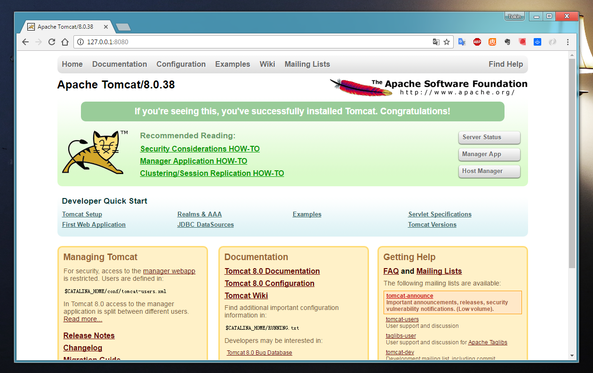593x373 pixels.
Task: Open the Google Translate extension icon
Action: coord(462,42)
